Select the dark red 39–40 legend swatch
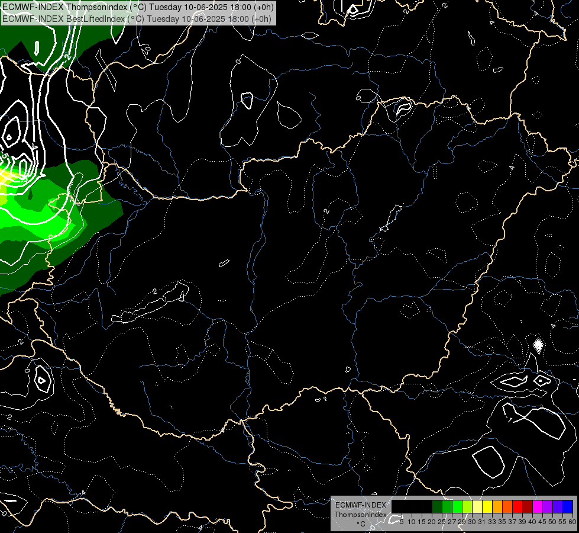This screenshot has width=579, height=533. click(x=528, y=506)
